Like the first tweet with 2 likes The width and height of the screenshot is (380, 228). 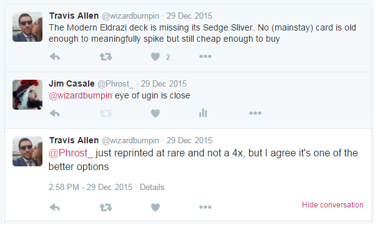pyautogui.click(x=155, y=57)
